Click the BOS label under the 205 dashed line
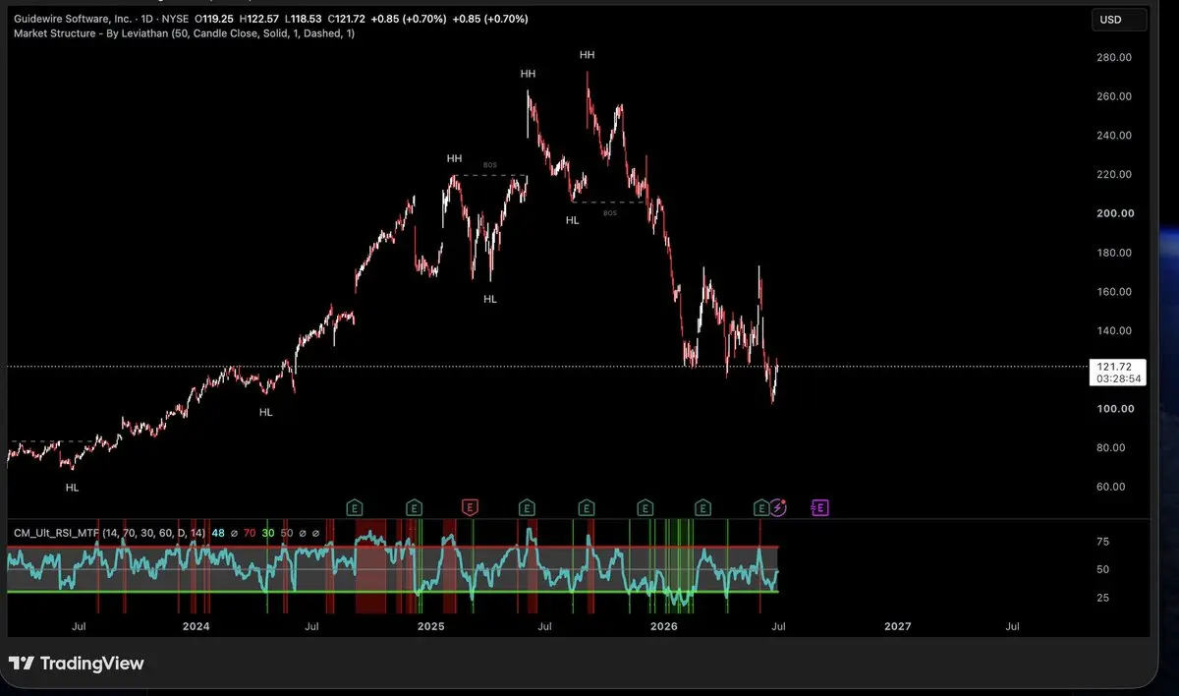This screenshot has height=696, width=1179. 609,212
